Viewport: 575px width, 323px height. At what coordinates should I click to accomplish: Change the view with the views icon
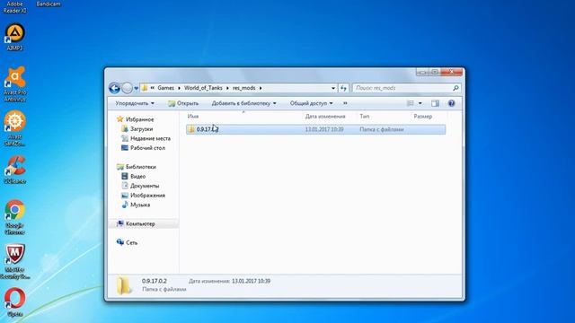[411, 103]
